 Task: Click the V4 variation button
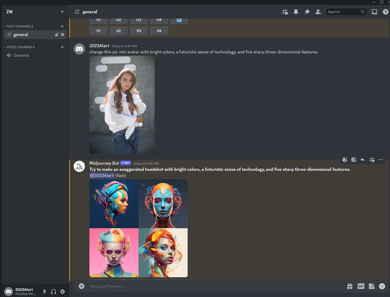(x=159, y=31)
